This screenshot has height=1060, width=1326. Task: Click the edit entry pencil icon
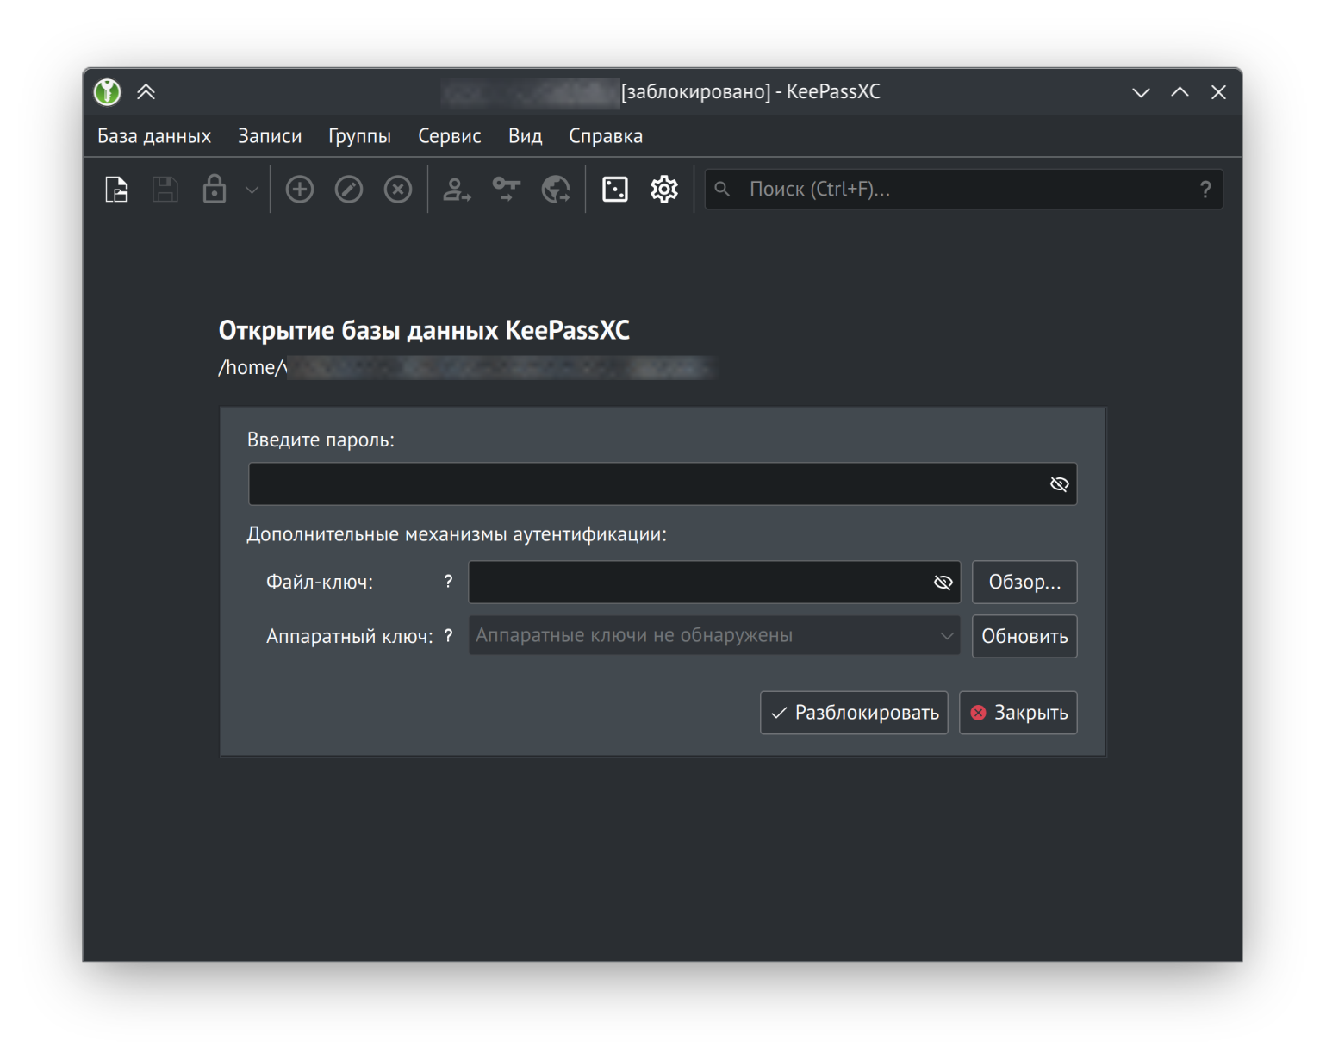coord(349,189)
